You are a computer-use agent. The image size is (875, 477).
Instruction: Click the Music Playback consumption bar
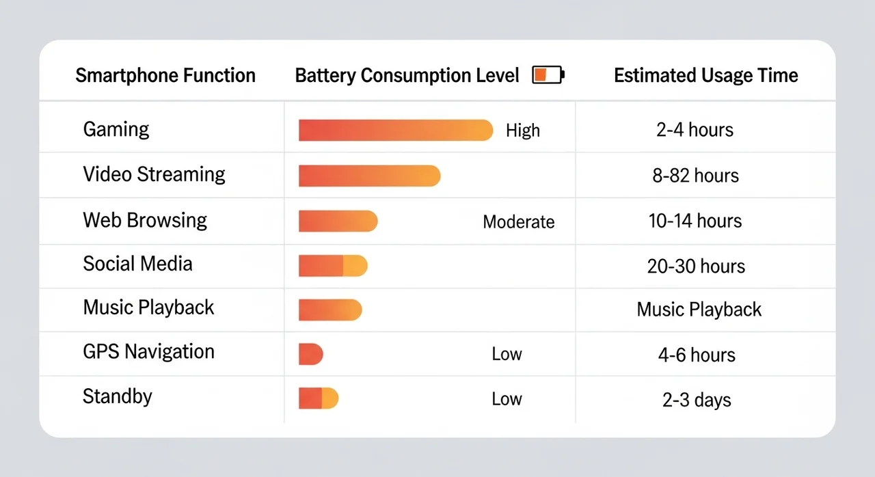330,310
